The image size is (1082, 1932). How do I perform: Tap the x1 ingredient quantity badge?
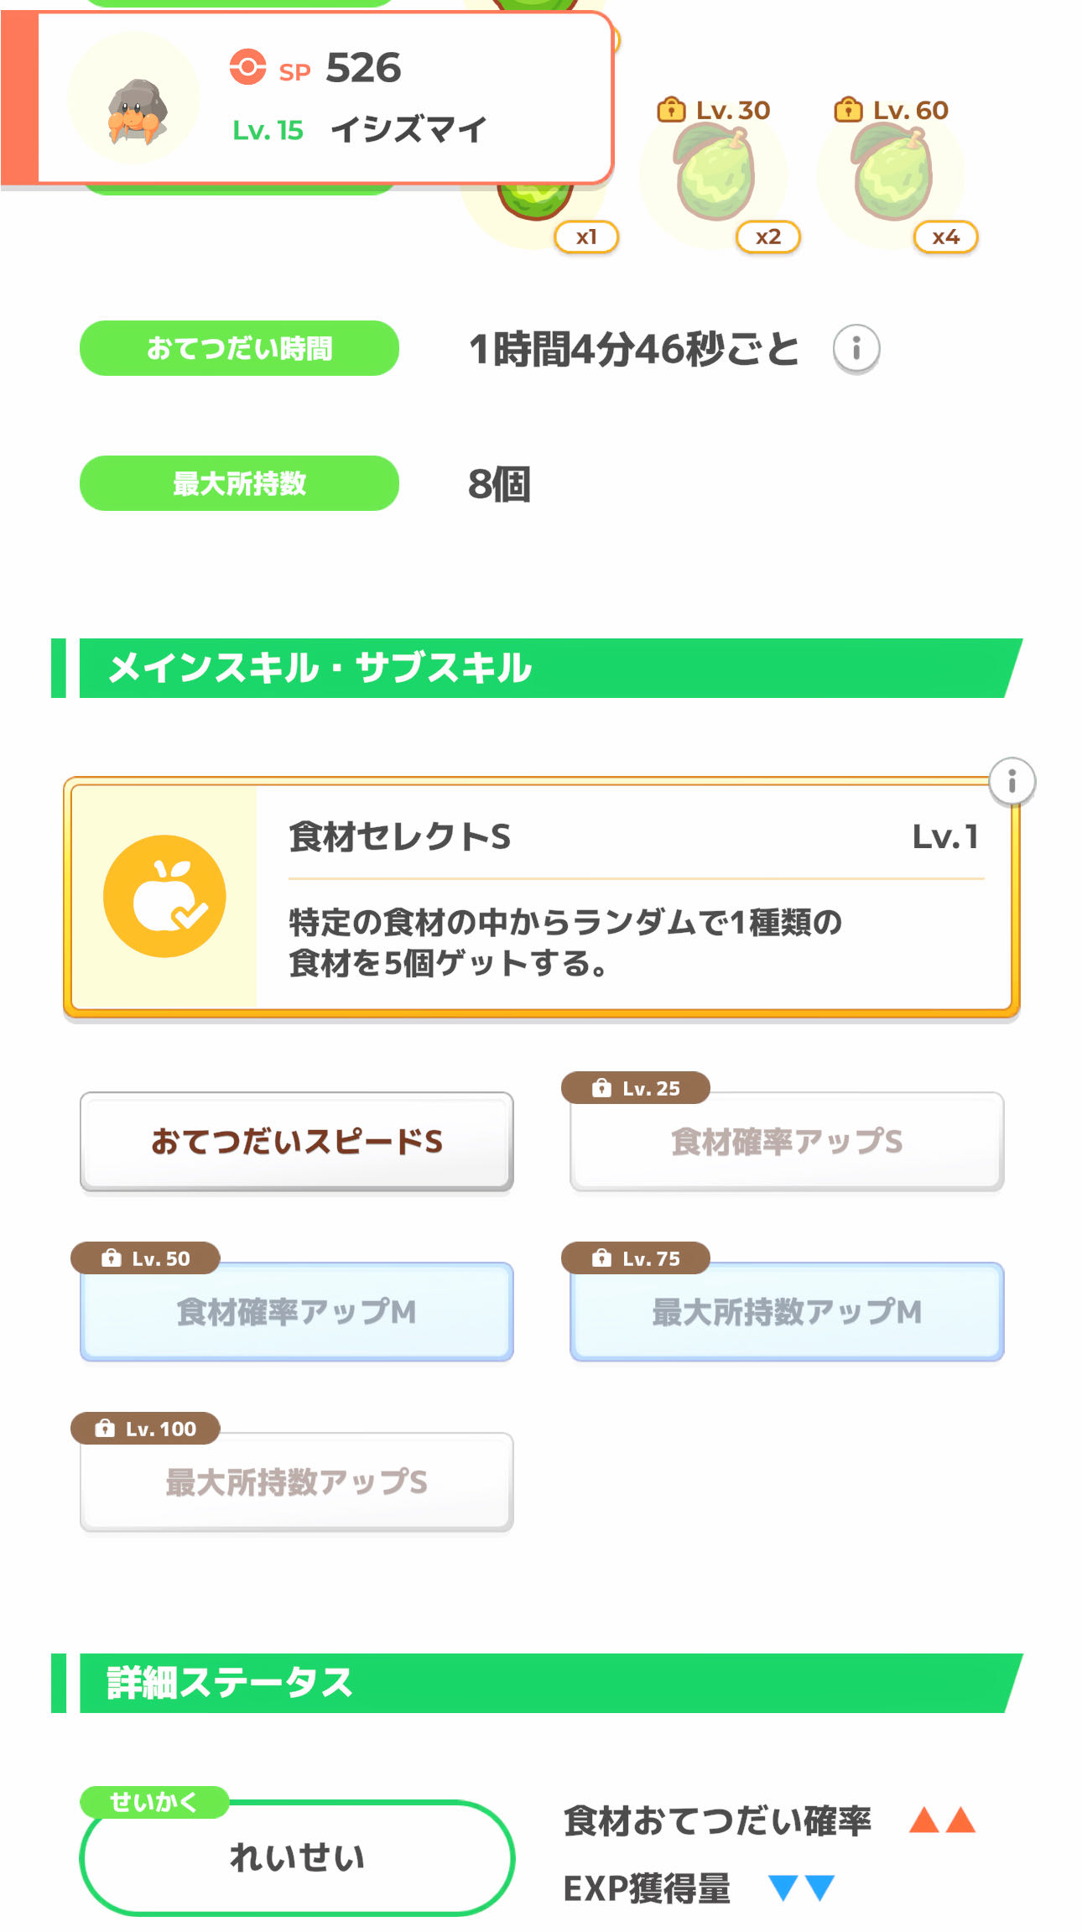click(586, 237)
